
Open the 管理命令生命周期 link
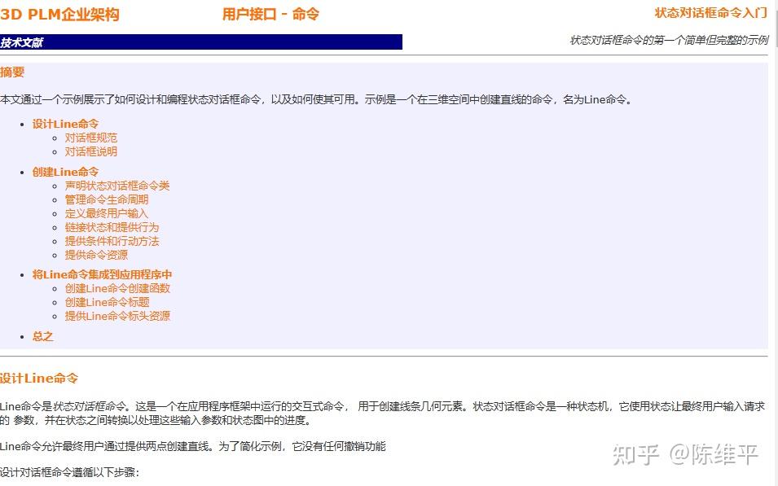click(x=108, y=199)
